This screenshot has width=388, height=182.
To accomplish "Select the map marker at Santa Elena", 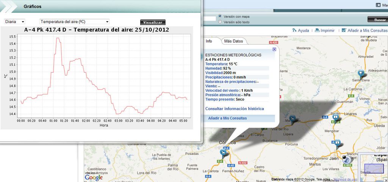I will (x=361, y=74).
